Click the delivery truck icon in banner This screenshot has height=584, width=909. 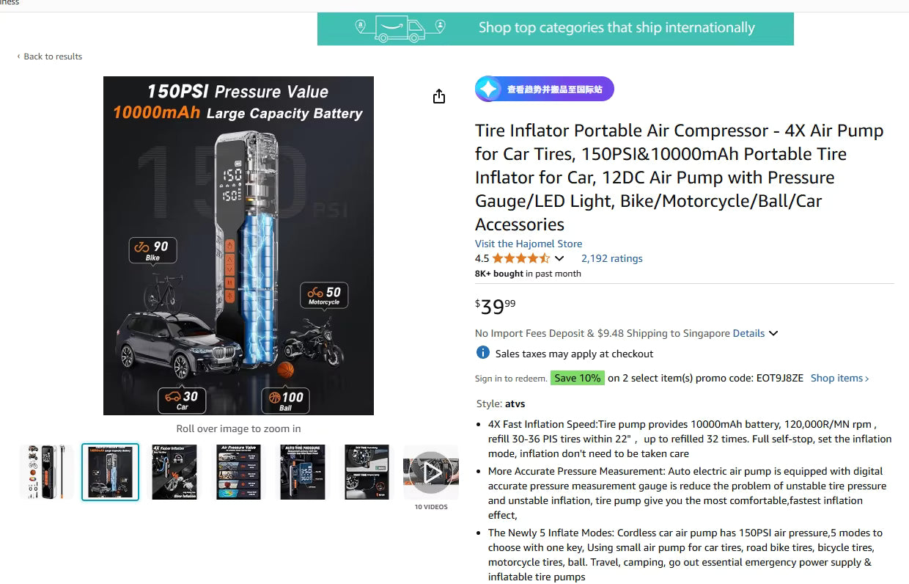400,29
